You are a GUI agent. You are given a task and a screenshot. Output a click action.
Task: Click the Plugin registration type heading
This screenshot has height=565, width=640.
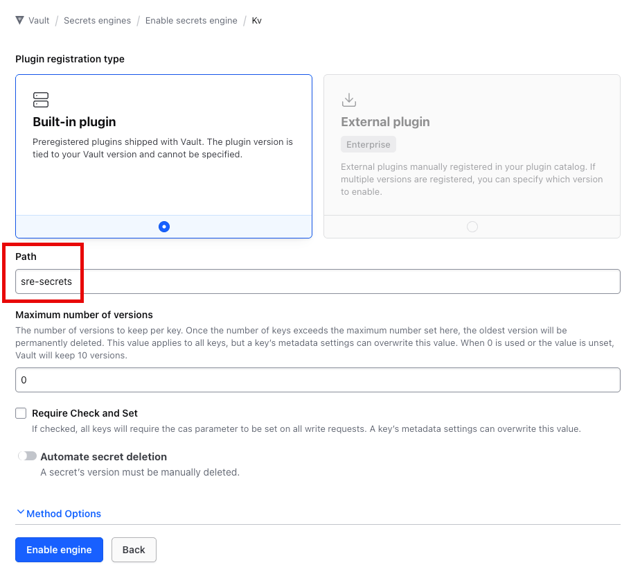(x=70, y=59)
